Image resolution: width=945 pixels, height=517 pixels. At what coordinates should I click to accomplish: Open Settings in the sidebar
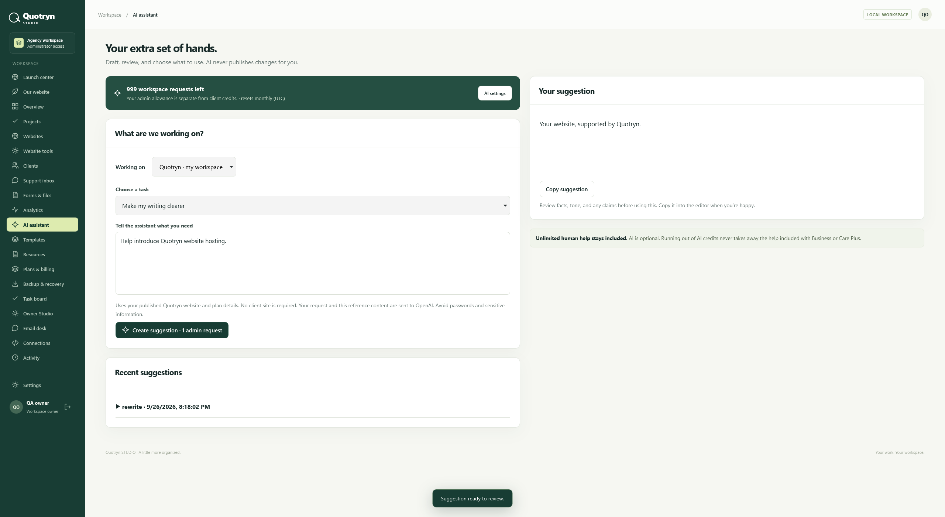tap(42, 385)
